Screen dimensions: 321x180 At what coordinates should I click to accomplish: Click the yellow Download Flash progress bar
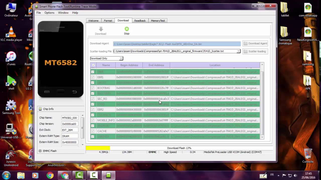[x=98, y=148]
